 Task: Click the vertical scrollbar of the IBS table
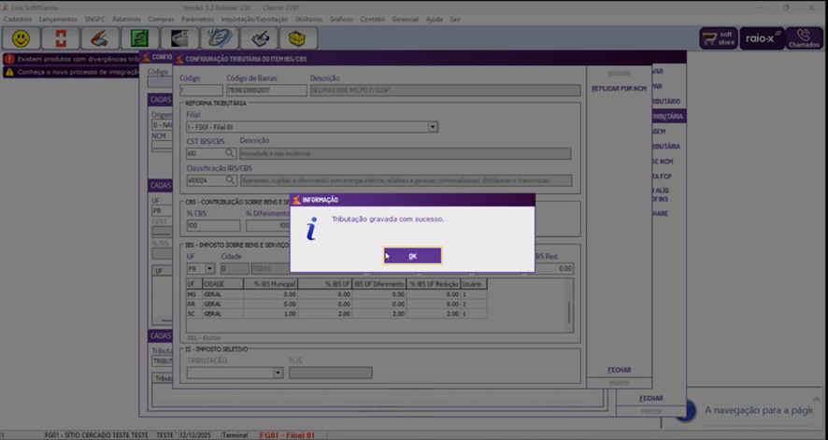[x=569, y=313]
